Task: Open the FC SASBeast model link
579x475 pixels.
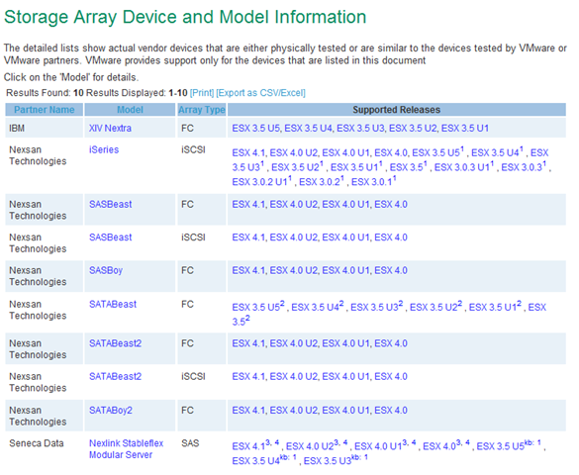Action: [x=111, y=204]
